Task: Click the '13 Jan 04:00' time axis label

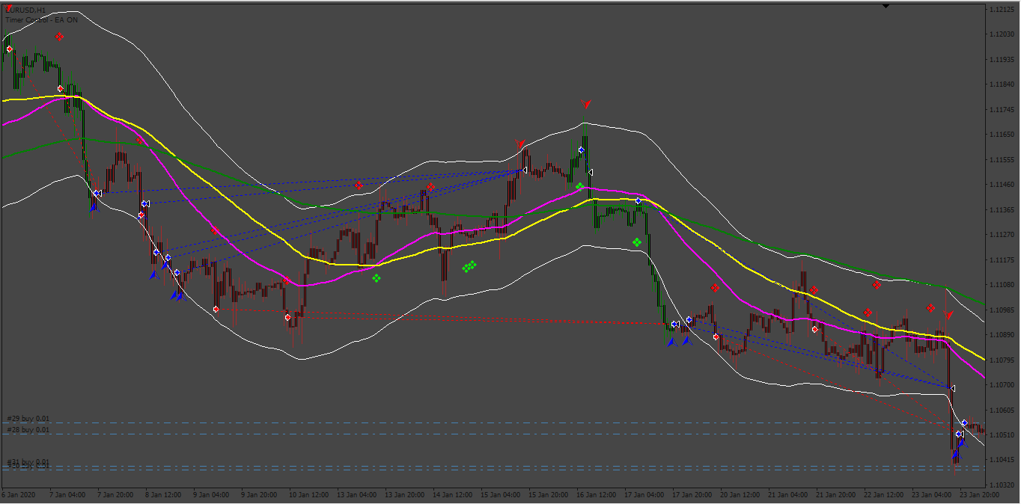Action: point(356,495)
